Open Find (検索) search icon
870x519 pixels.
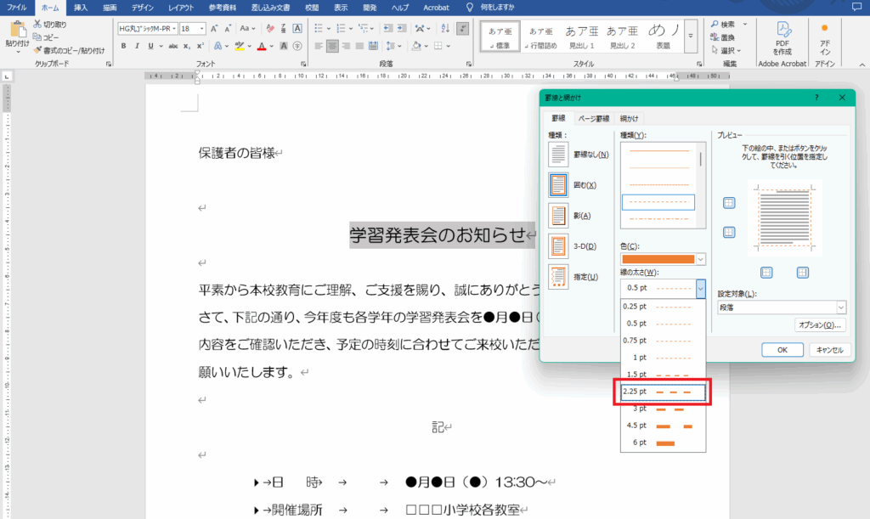715,24
